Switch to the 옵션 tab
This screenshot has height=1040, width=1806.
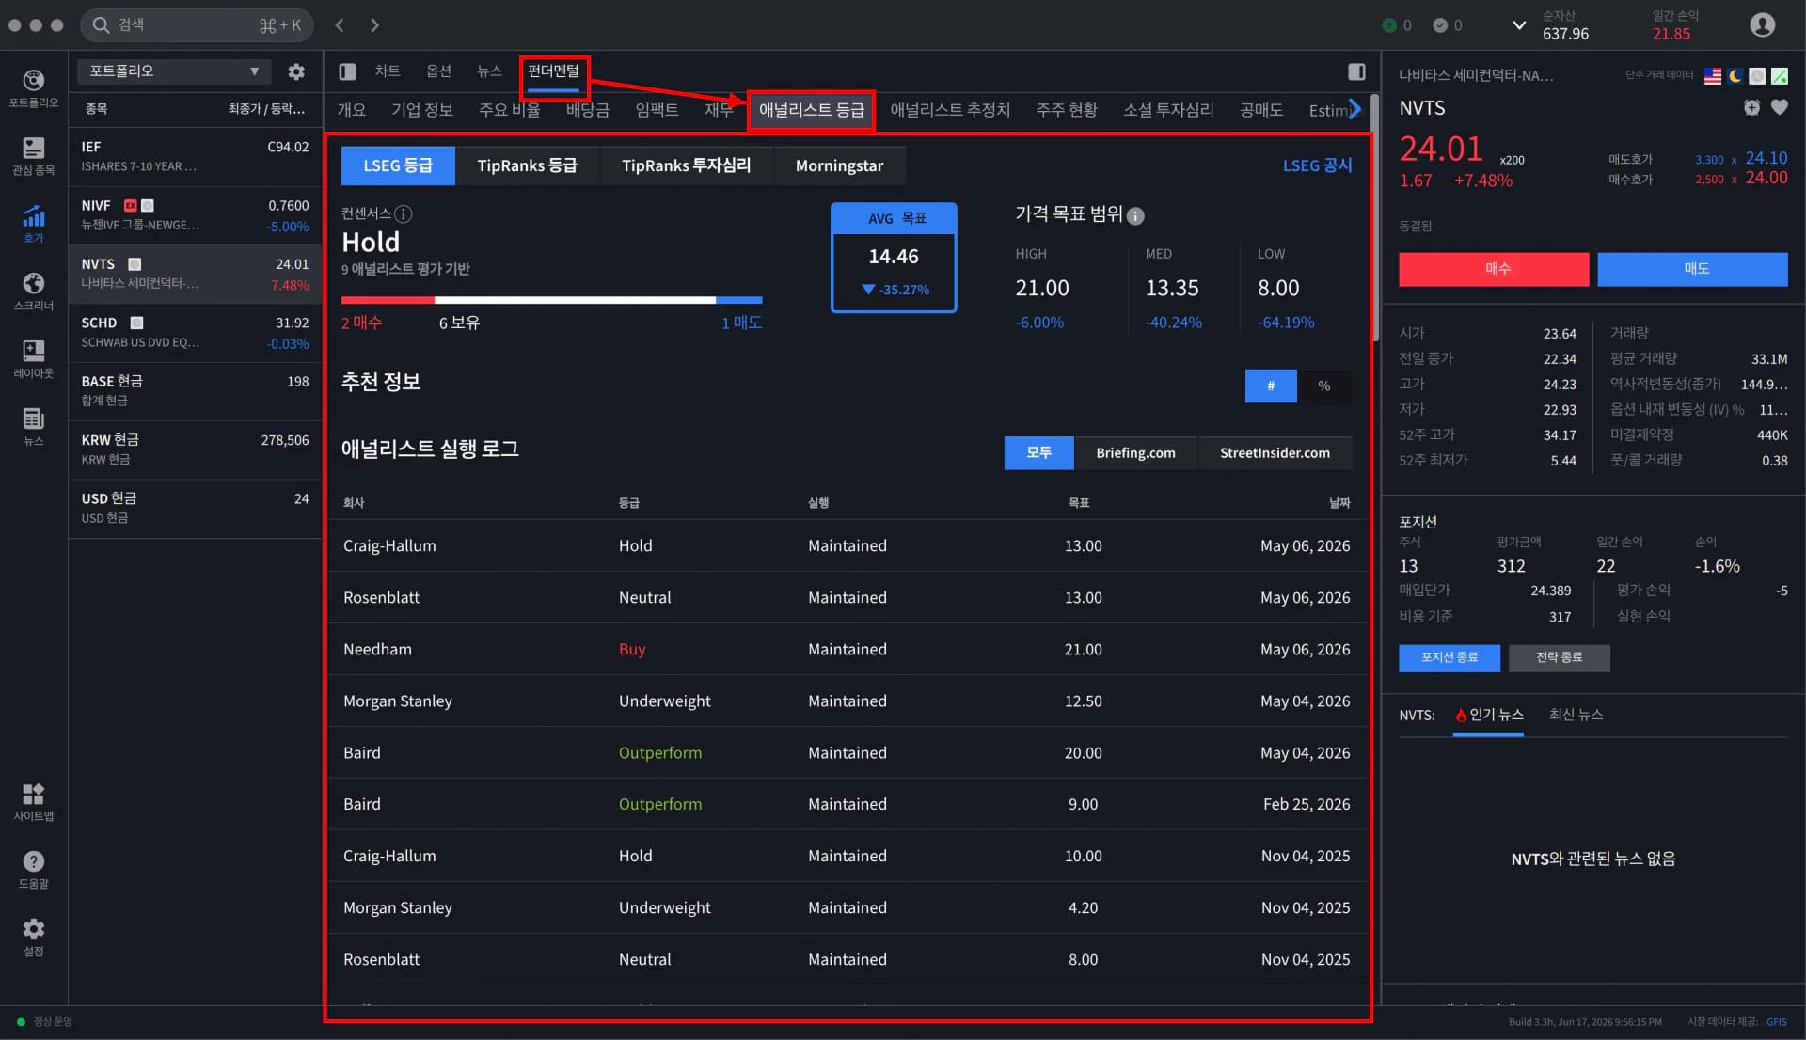(x=438, y=71)
